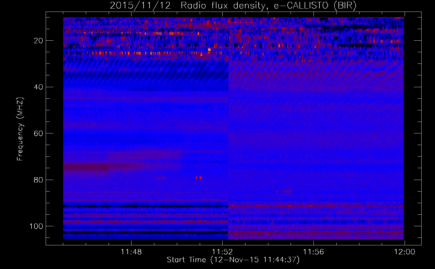Click the 11:56 time tick label

tap(313, 252)
